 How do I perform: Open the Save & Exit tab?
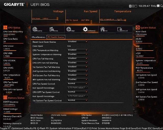[124, 29]
